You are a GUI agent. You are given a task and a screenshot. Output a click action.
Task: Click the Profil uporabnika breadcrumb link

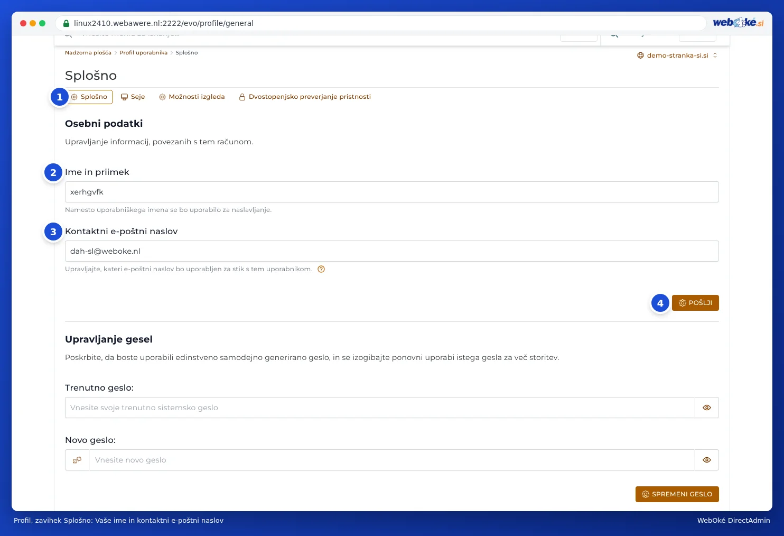pos(143,53)
